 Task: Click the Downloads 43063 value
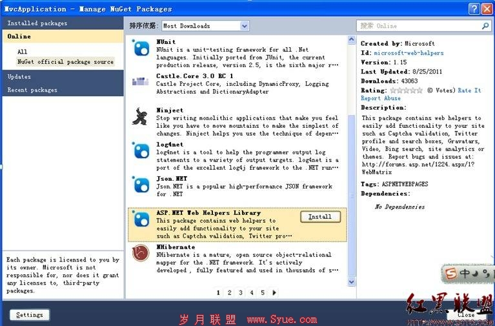coord(409,81)
